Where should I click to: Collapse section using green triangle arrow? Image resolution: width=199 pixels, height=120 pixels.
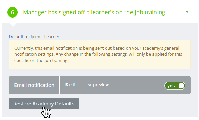click(x=187, y=12)
